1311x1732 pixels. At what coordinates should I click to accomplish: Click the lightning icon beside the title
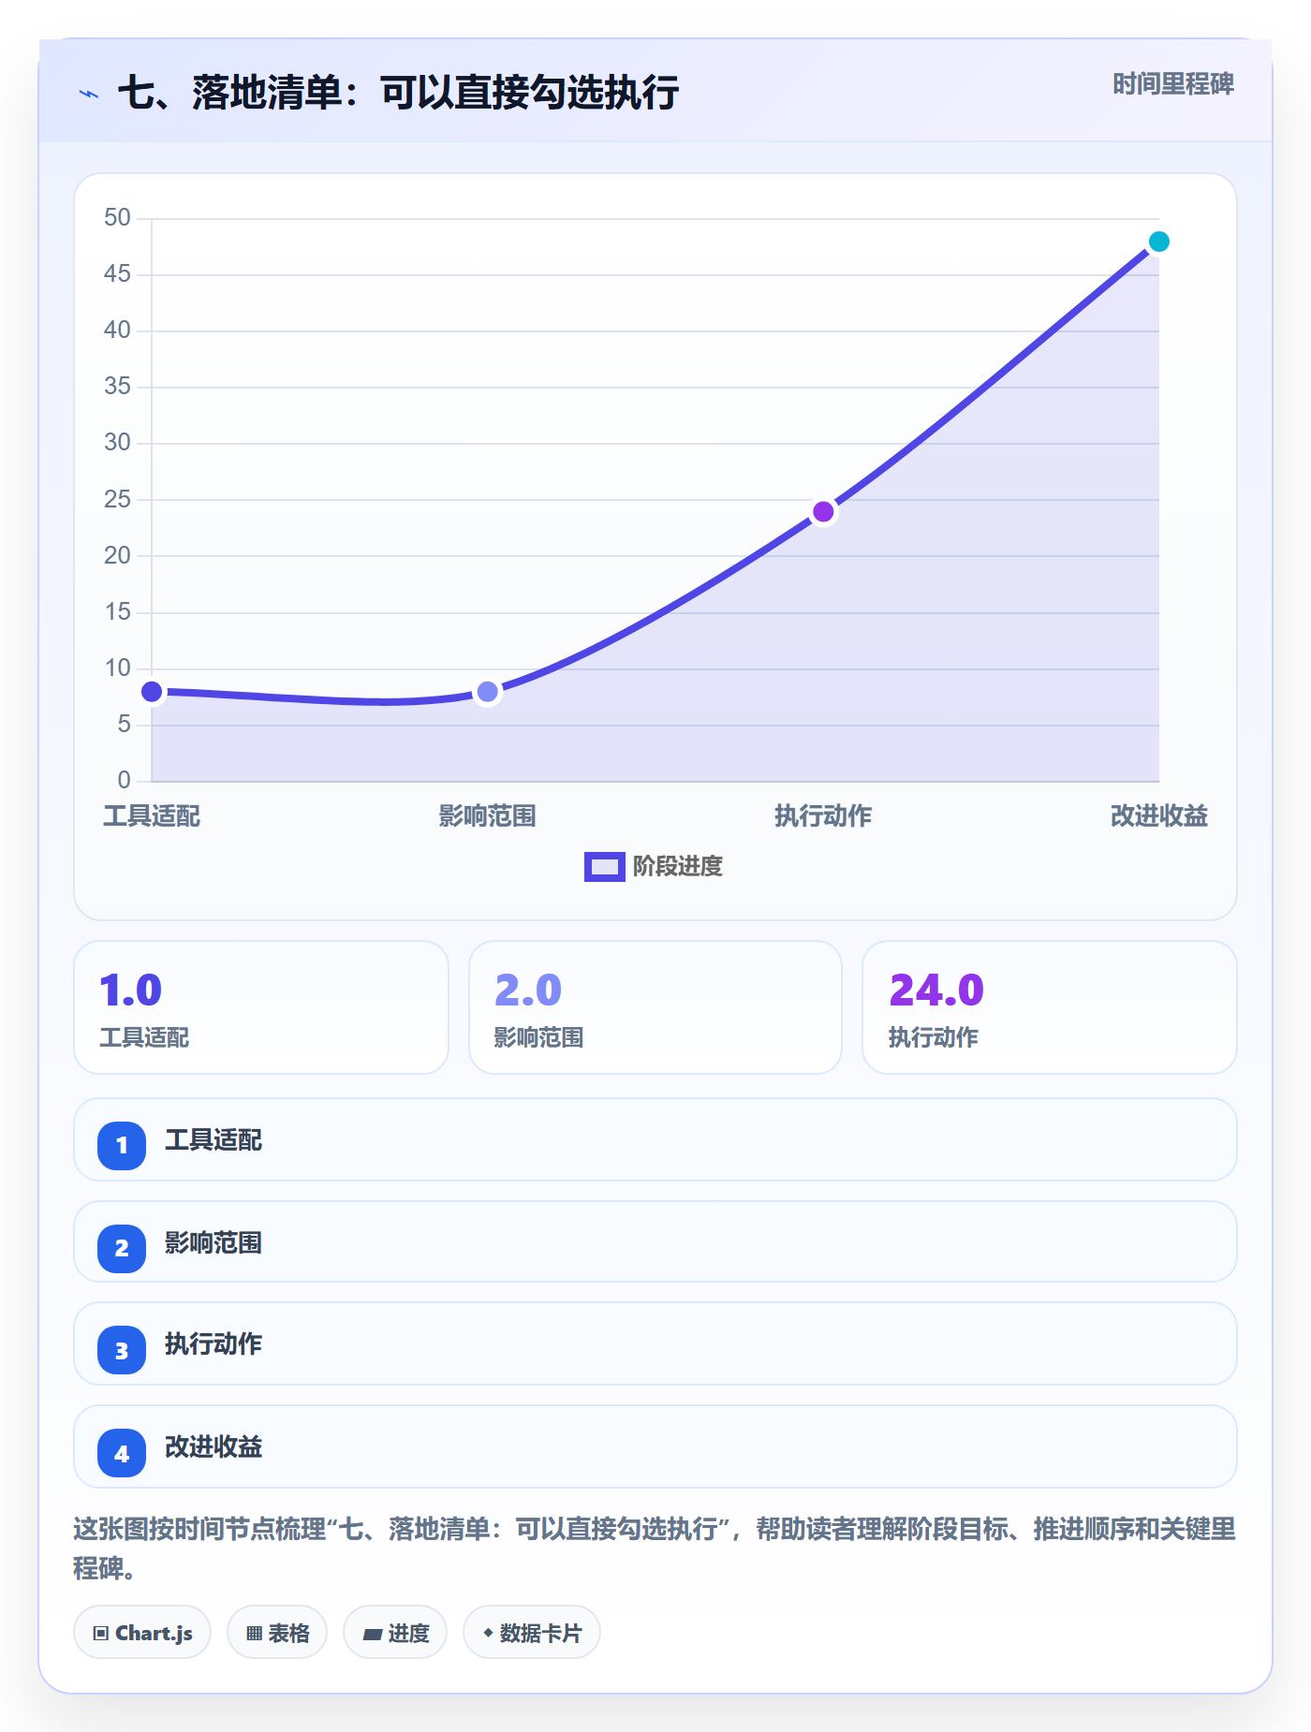tap(89, 94)
